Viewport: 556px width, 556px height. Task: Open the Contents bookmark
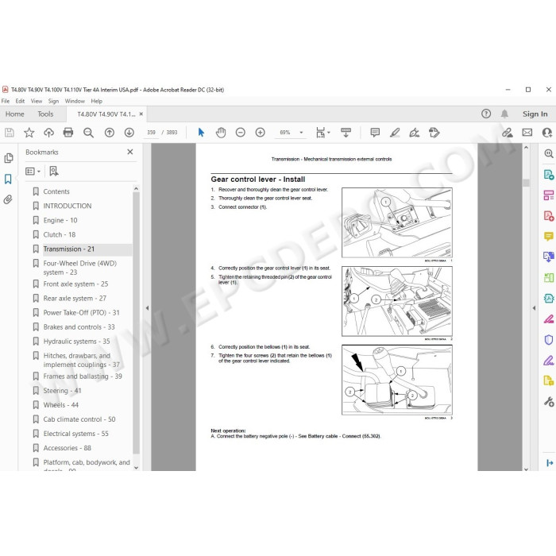[56, 191]
